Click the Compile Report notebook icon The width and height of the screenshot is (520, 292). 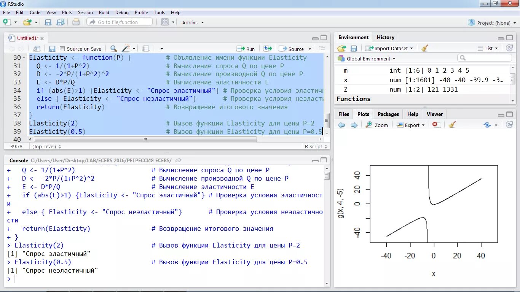coord(145,49)
